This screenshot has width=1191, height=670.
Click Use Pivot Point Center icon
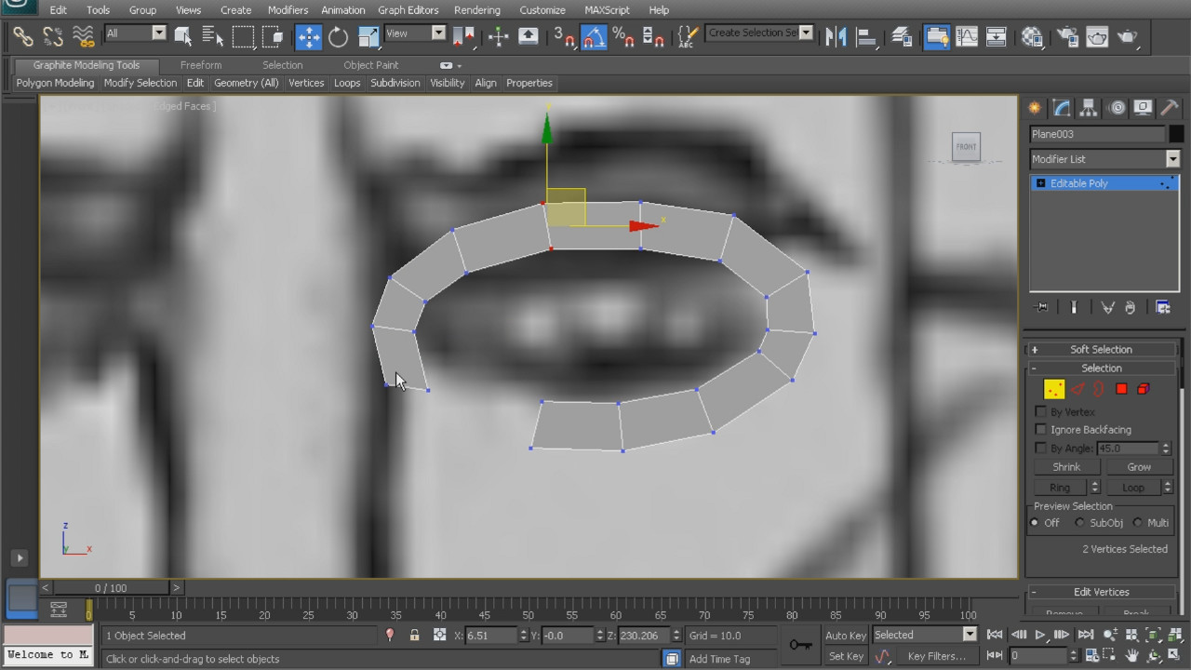tap(463, 36)
